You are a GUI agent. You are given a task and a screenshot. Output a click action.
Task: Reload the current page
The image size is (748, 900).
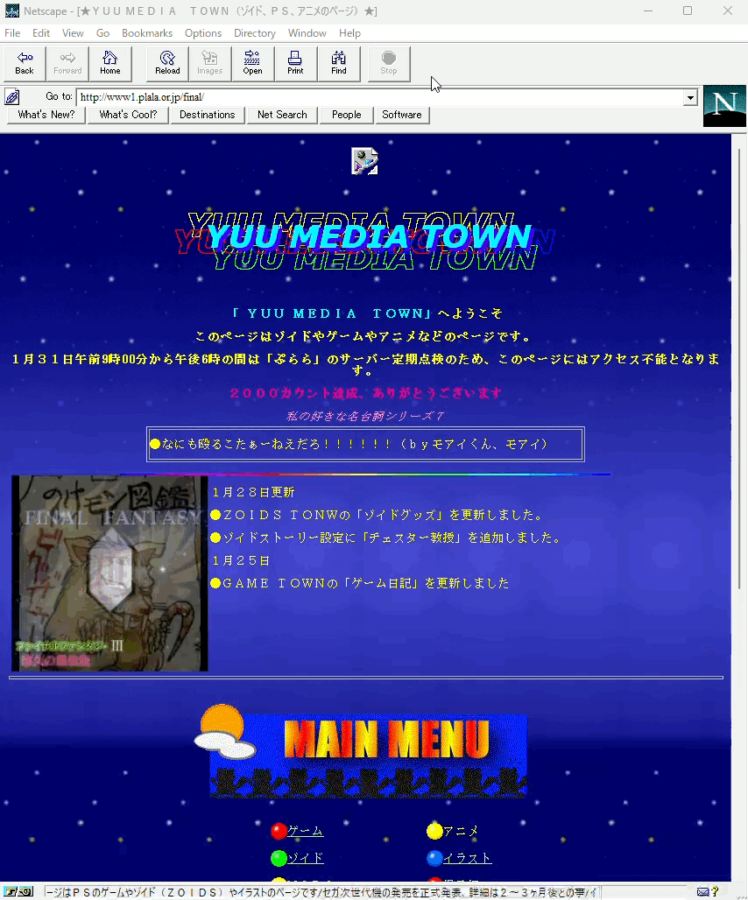coord(166,63)
